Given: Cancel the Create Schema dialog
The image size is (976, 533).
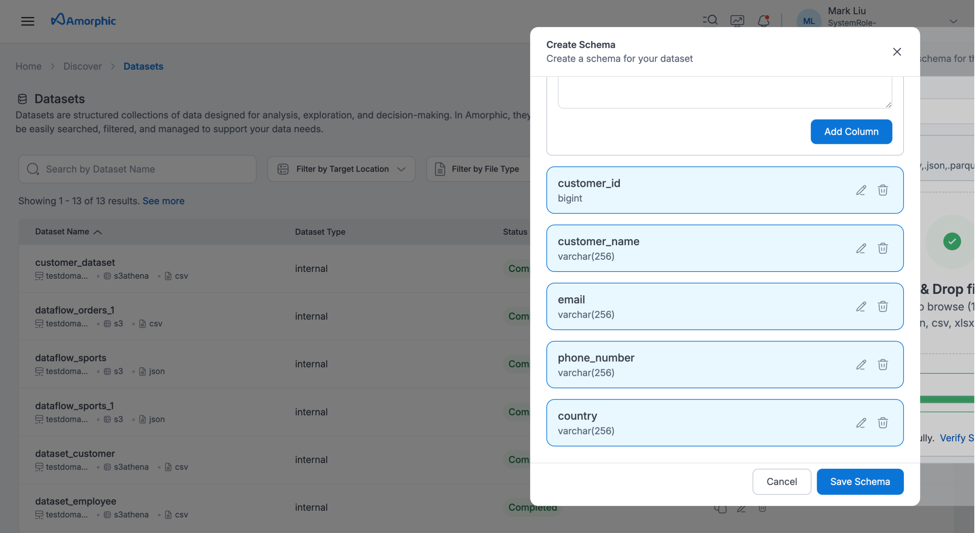Looking at the screenshot, I should 781,482.
